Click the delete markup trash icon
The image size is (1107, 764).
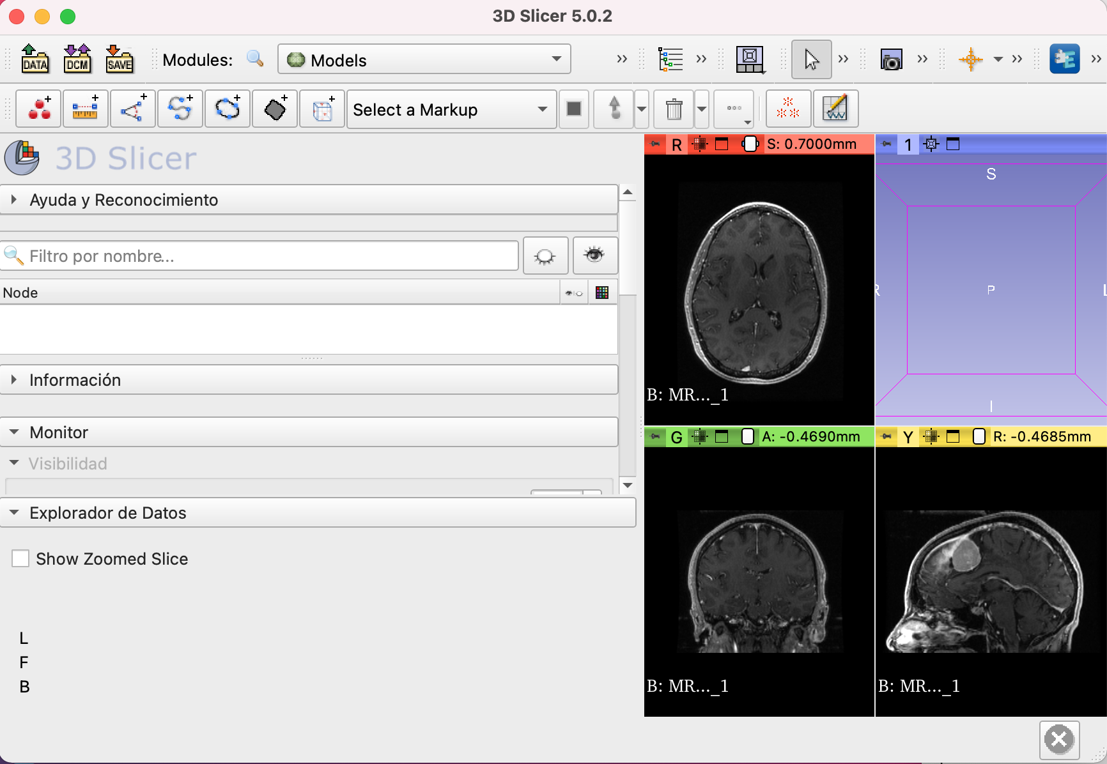(x=674, y=109)
